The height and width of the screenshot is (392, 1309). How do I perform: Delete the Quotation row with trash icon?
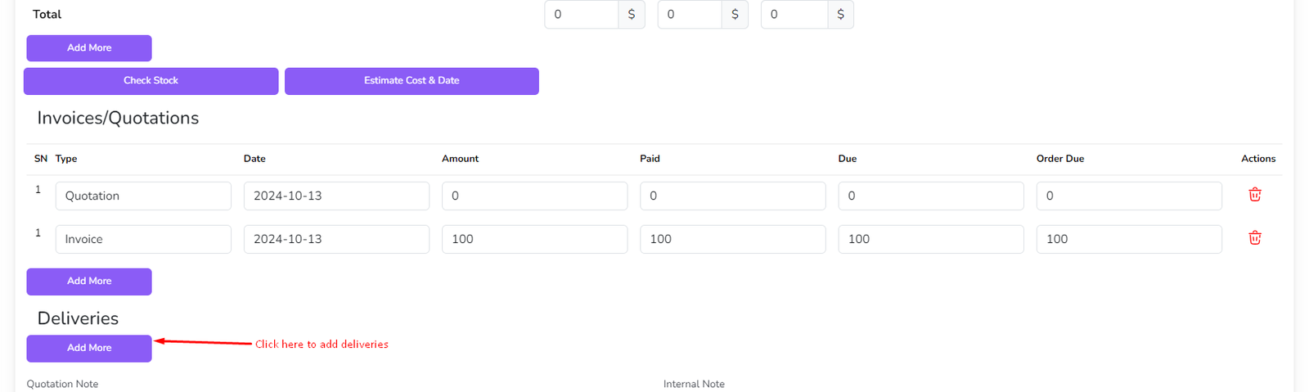pos(1254,195)
